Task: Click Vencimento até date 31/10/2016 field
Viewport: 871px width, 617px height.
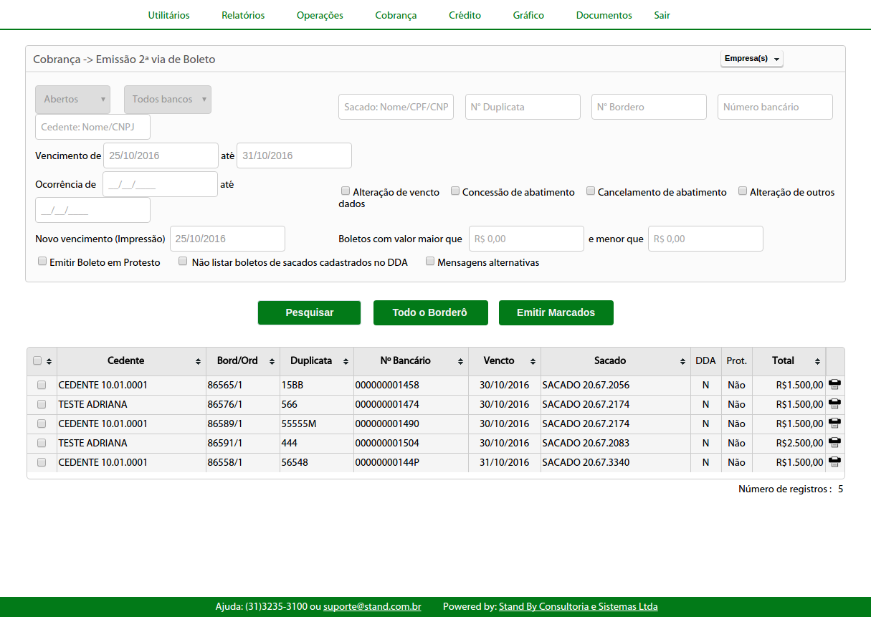Action: (294, 156)
